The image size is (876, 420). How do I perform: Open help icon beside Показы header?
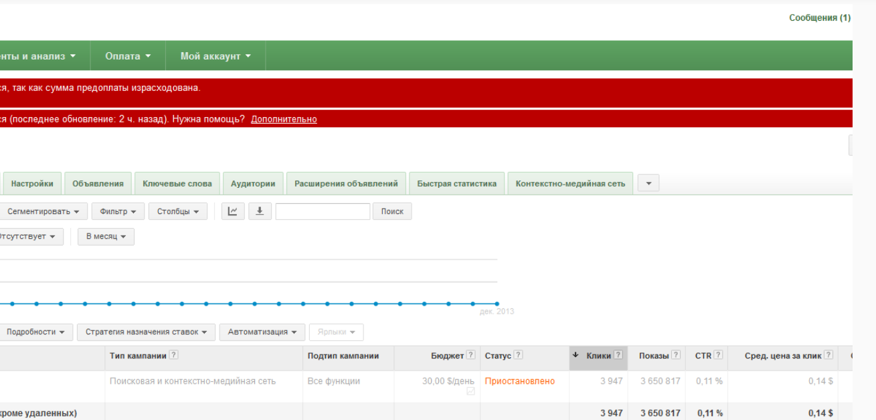(x=677, y=355)
